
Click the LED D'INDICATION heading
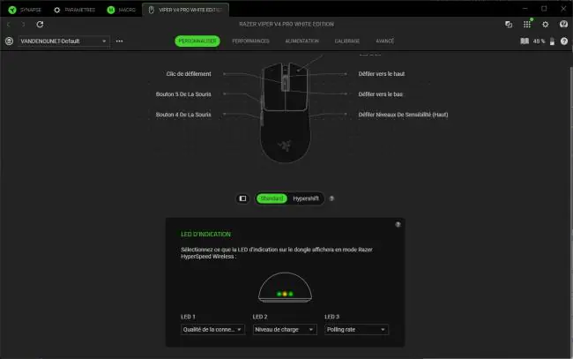(x=205, y=235)
